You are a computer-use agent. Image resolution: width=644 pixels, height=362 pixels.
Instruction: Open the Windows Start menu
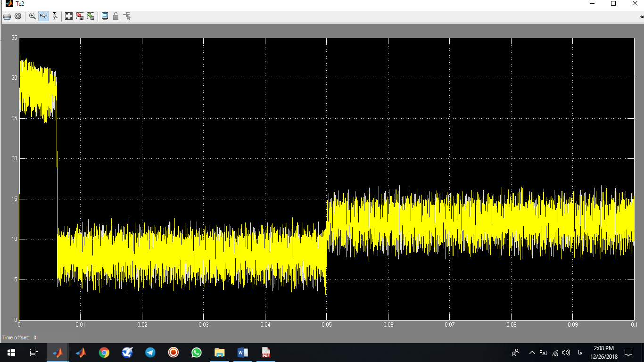pyautogui.click(x=11, y=353)
